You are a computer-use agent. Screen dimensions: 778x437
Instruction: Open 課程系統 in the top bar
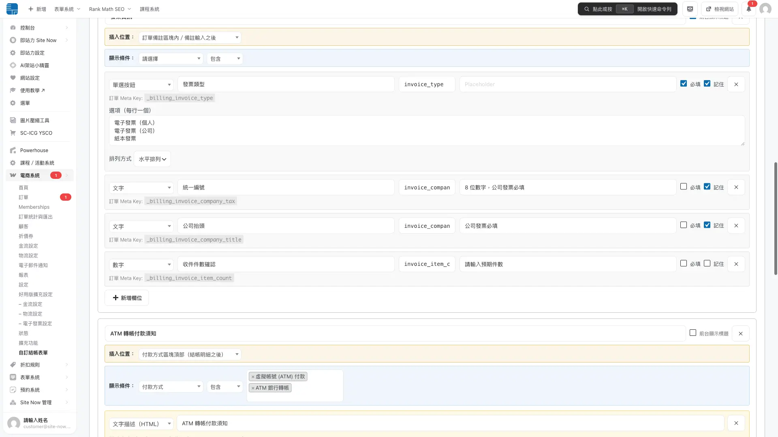(150, 9)
